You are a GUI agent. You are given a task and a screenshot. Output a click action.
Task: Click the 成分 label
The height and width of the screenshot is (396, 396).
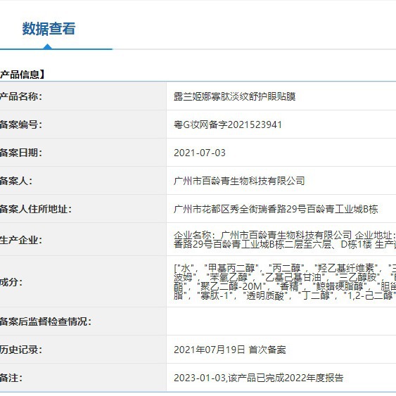click(11, 282)
